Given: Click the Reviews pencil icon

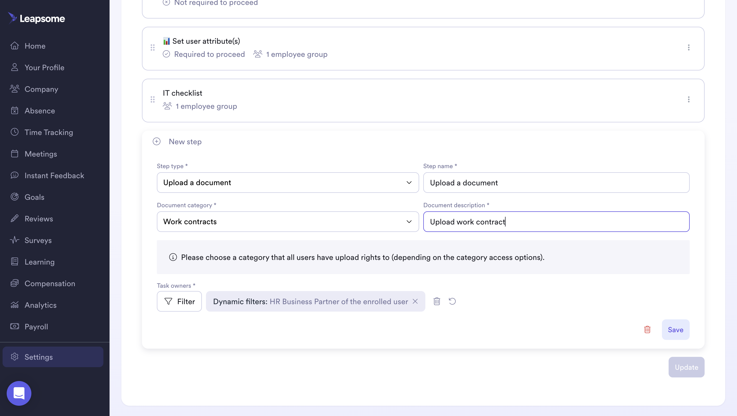Looking at the screenshot, I should [x=15, y=218].
